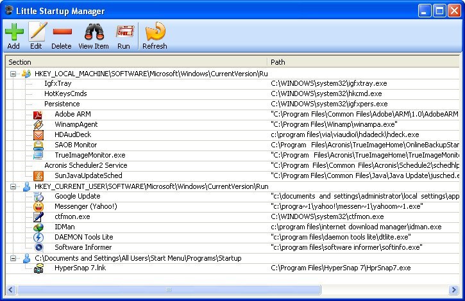The height and width of the screenshot is (301, 465).
Task: Click the HKEY_LOCAL_MACHINE users group icon
Action: pos(26,74)
